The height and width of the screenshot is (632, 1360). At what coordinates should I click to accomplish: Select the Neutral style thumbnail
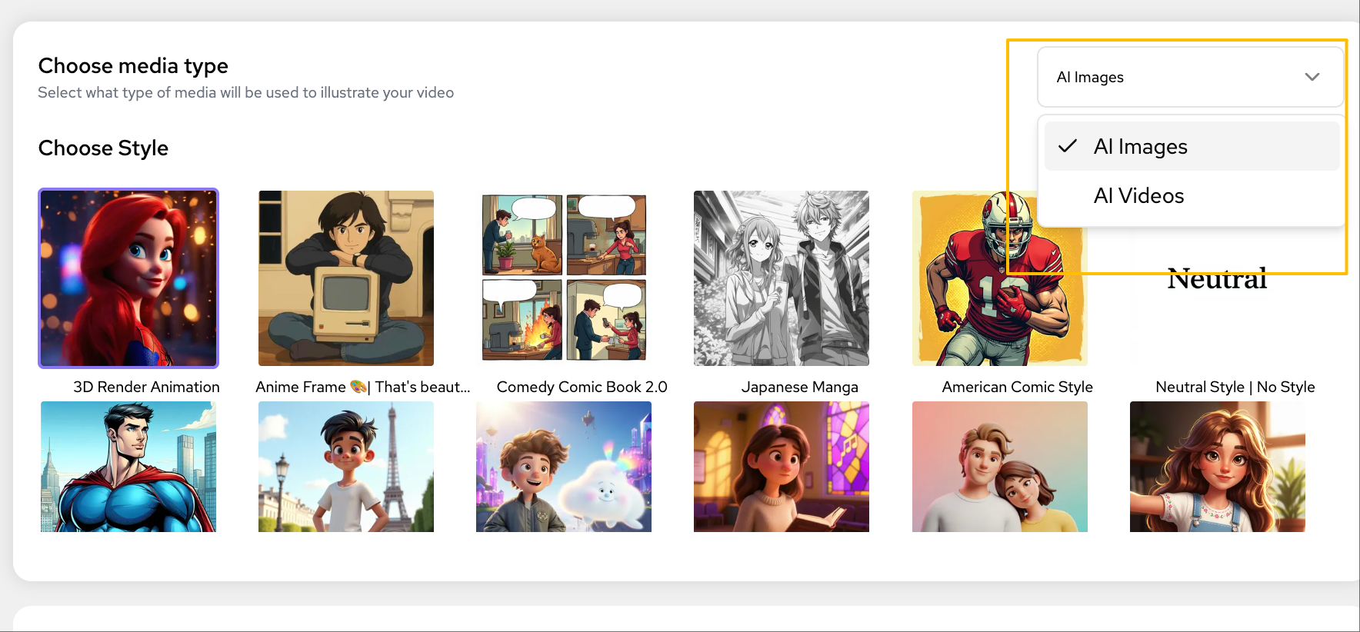click(x=1217, y=308)
